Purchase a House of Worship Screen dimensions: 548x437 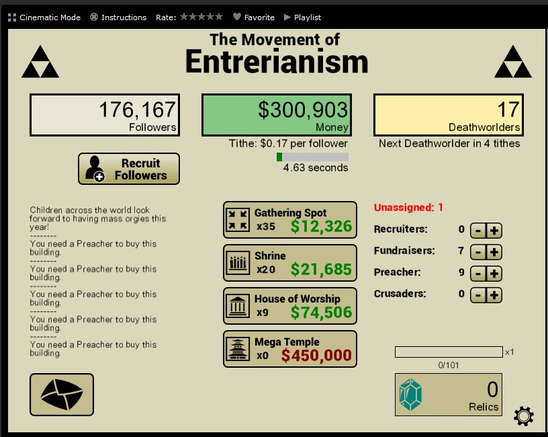coord(289,306)
